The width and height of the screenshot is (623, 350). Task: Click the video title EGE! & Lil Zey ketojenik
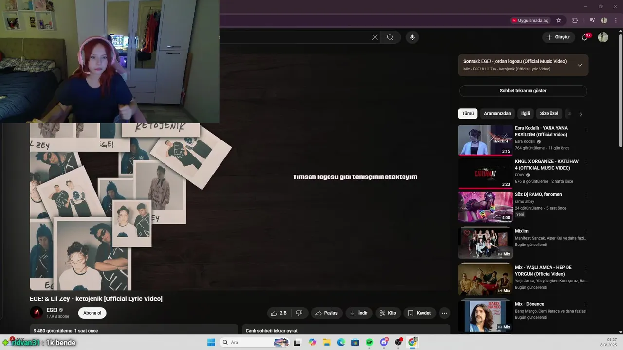(x=96, y=298)
